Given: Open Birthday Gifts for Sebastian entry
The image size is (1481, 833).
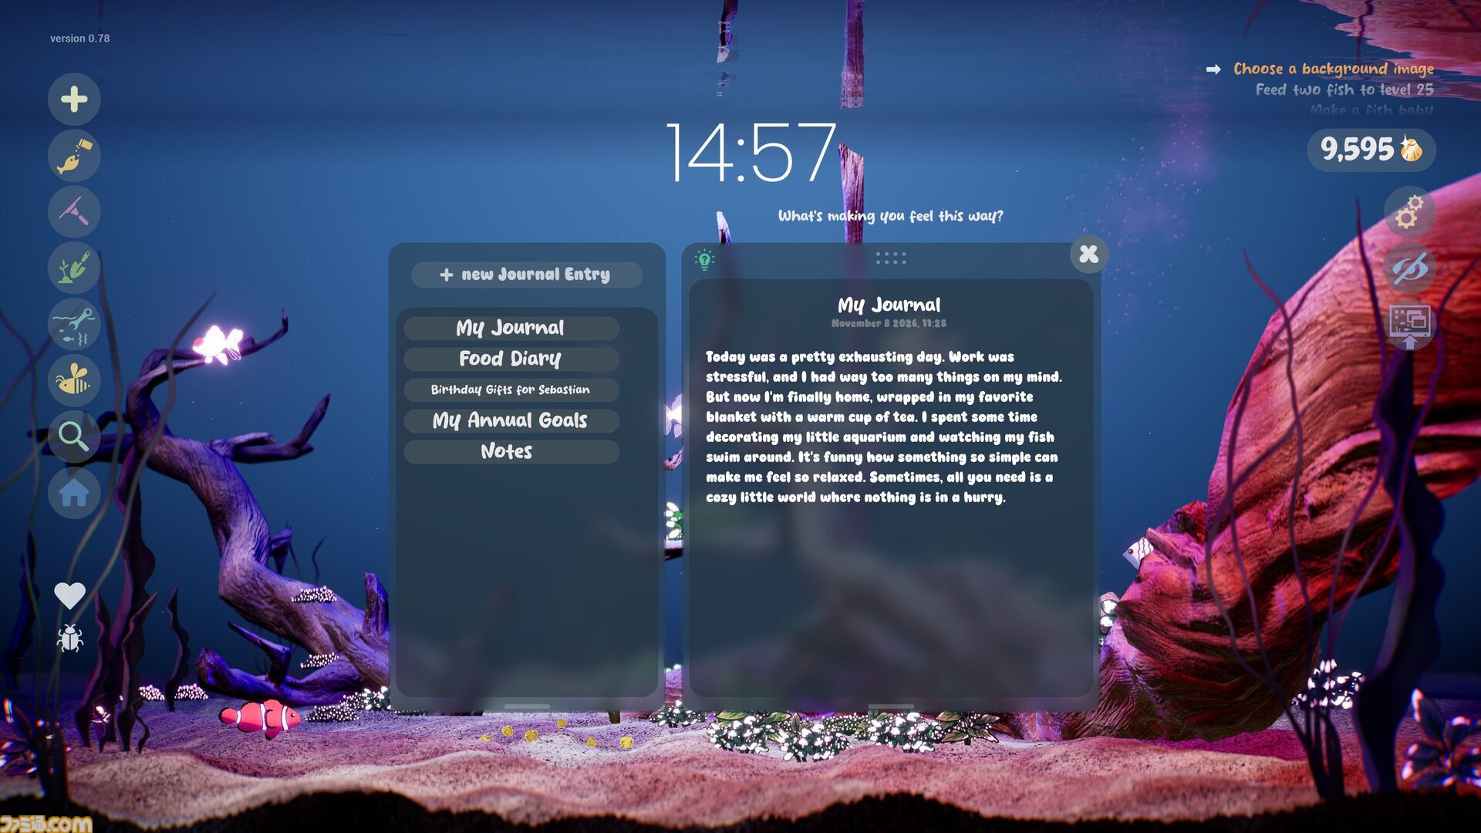Looking at the screenshot, I should 511,390.
